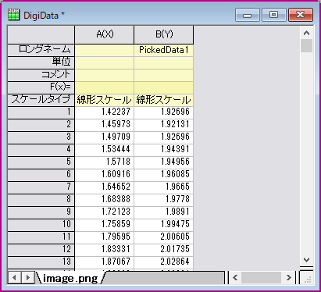Click cell value 1.79595
Image resolution: width=321 pixels, height=292 pixels.
pyautogui.click(x=105, y=237)
